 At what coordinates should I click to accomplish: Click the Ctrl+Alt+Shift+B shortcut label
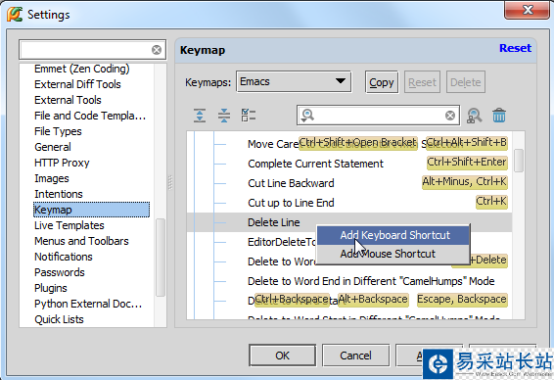[x=467, y=142]
